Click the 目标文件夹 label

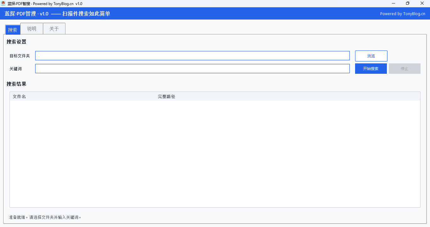20,56
